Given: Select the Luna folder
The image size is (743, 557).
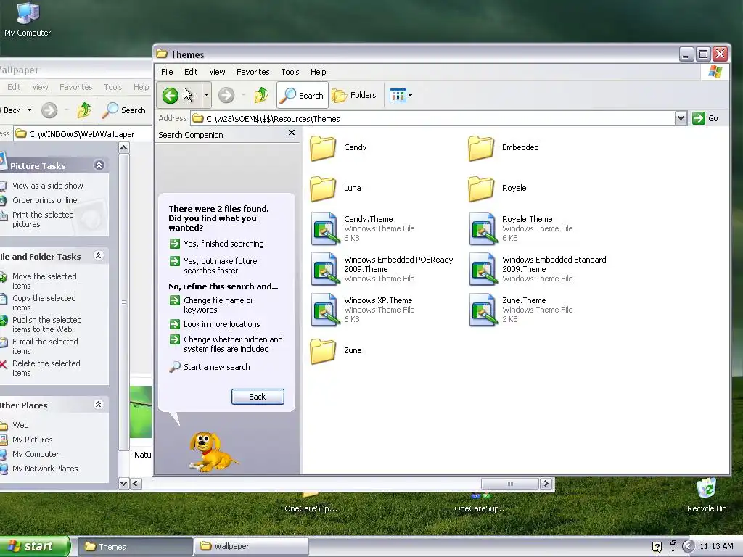Looking at the screenshot, I should pyautogui.click(x=335, y=189).
